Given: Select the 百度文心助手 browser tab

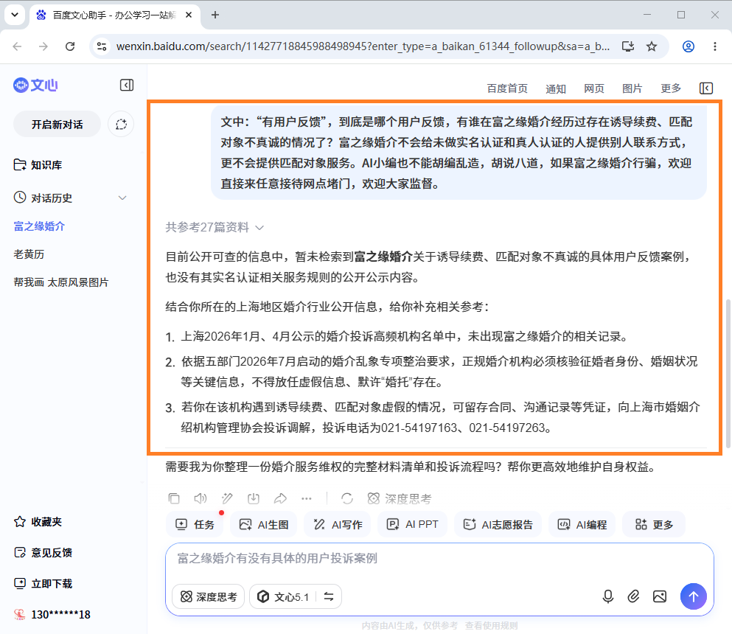Looking at the screenshot, I should point(114,15).
